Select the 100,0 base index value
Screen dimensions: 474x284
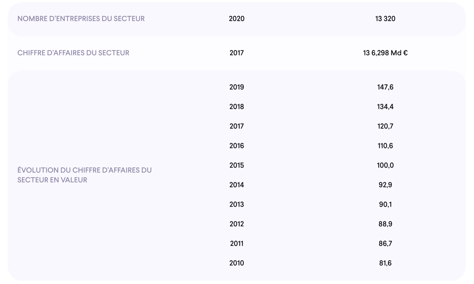click(385, 165)
